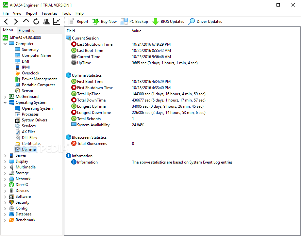Click the Value column header
Viewport: 301px width, 236px height.
click(193, 31)
